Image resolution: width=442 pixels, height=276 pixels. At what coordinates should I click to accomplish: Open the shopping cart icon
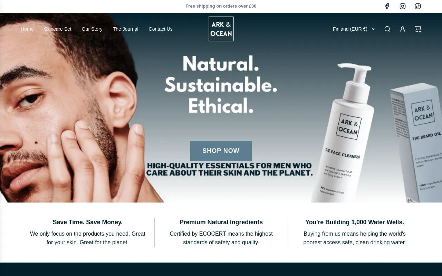coord(418,29)
